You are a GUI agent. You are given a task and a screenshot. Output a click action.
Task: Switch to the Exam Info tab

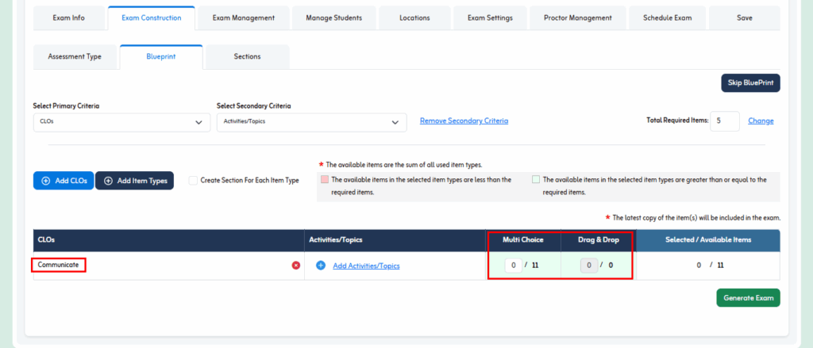tap(68, 17)
